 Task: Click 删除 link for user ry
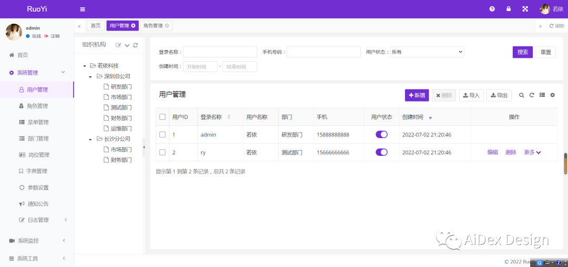click(511, 152)
